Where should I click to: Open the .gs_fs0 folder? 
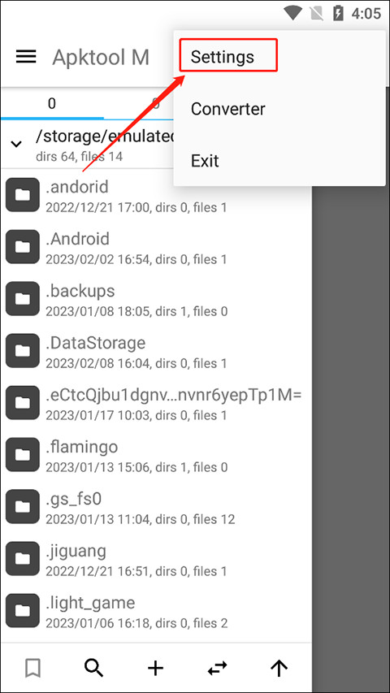pos(156,507)
